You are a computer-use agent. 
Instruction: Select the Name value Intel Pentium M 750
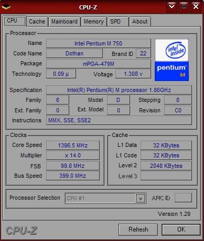99,43
